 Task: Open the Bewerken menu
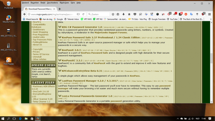35,3
